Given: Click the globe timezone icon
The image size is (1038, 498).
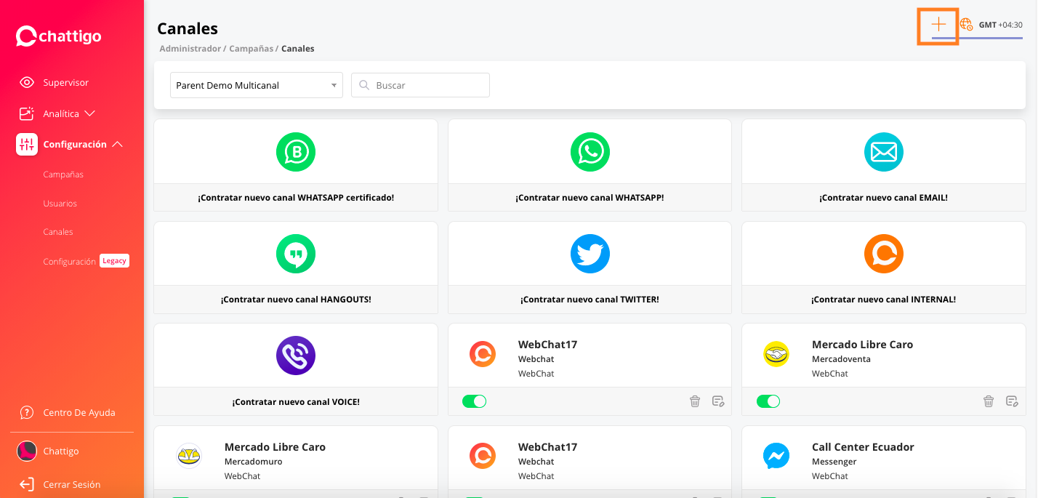Looking at the screenshot, I should (966, 25).
